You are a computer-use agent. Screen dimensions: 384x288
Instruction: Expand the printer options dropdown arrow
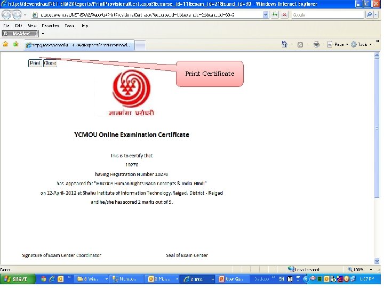coord(324,45)
